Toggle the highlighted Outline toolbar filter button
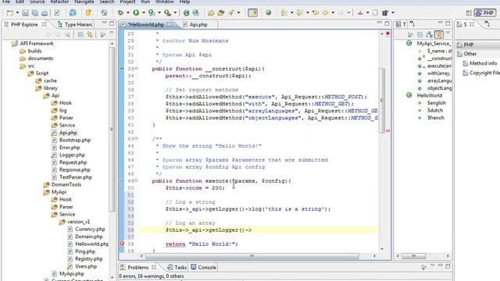500x281 pixels. (x=439, y=34)
